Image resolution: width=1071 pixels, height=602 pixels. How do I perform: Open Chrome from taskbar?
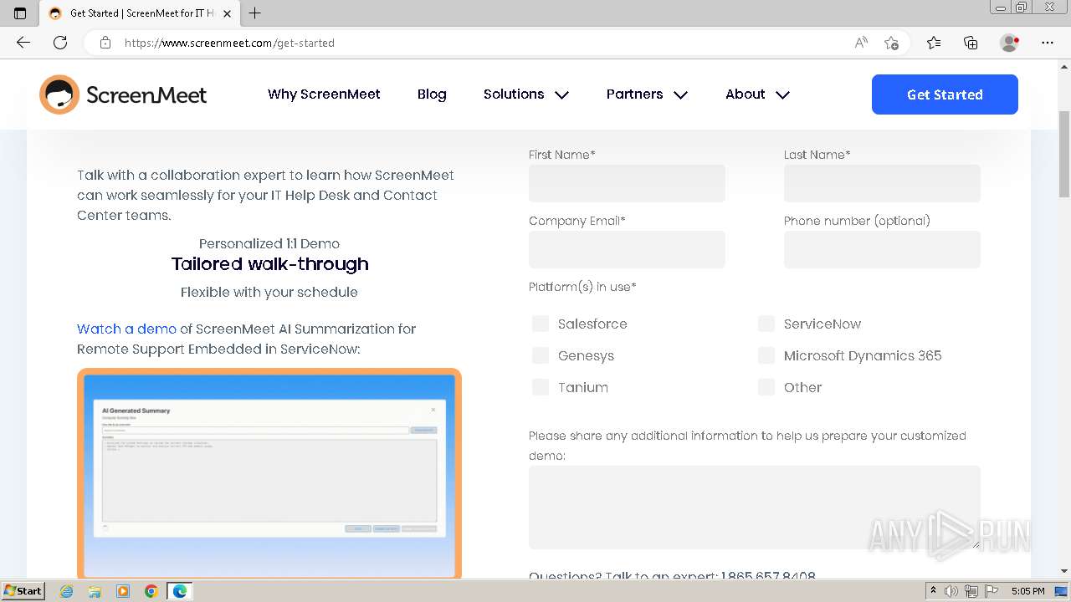pos(151,591)
